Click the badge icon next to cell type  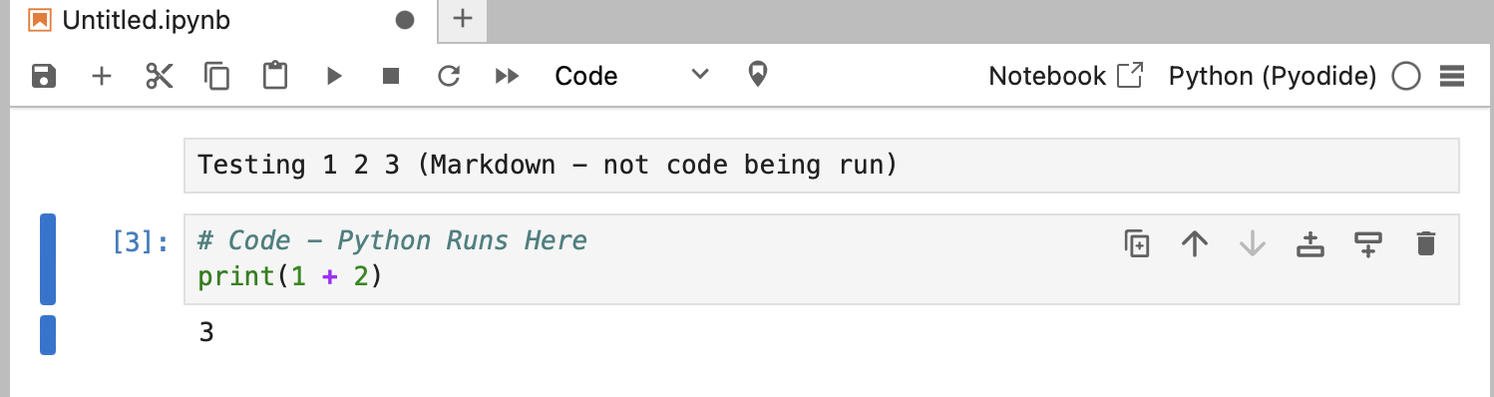coord(758,75)
